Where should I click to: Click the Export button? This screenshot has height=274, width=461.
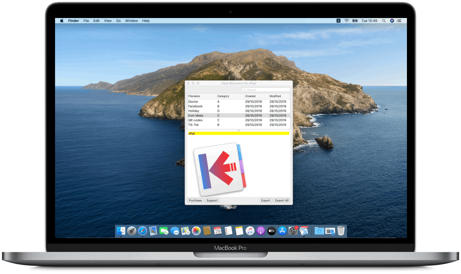click(266, 200)
